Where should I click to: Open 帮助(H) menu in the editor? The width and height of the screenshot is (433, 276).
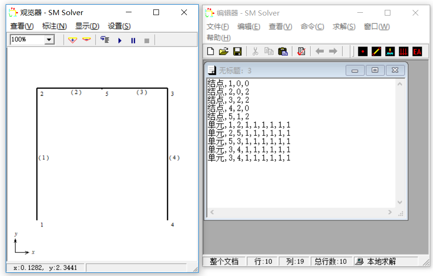[219, 37]
